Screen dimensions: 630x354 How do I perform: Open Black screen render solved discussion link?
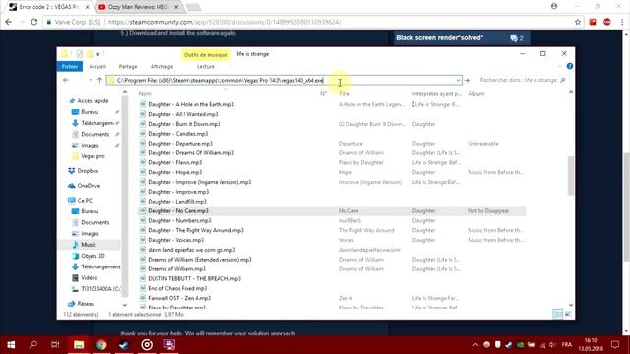point(440,38)
